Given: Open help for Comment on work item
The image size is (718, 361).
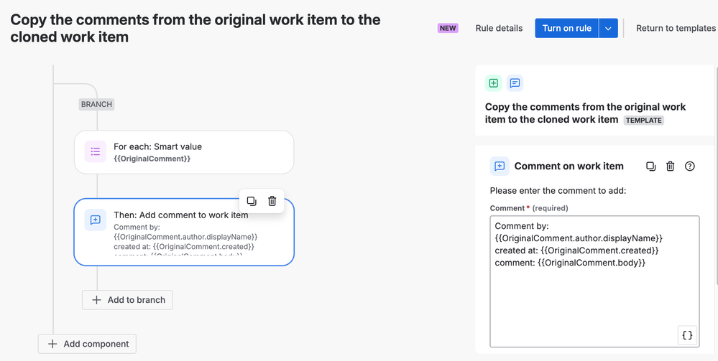Looking at the screenshot, I should point(690,167).
